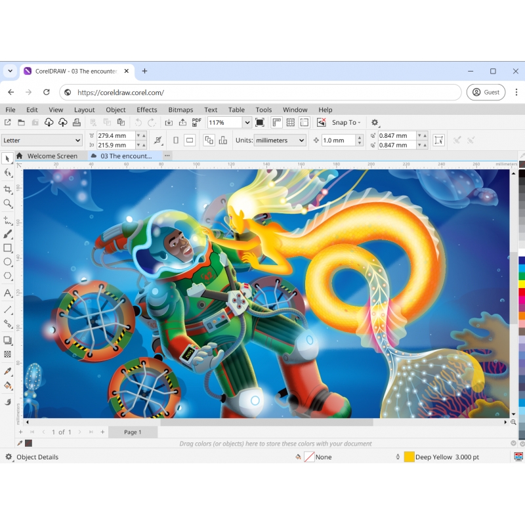Toggle apply layout to current page

click(x=223, y=140)
